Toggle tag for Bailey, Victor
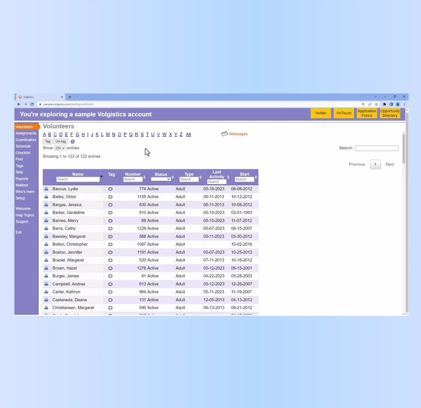This screenshot has height=408, width=421. [110, 197]
